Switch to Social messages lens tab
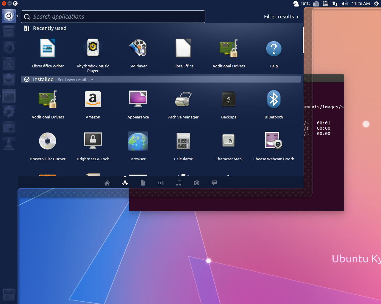The width and height of the screenshot is (381, 304). [214, 183]
